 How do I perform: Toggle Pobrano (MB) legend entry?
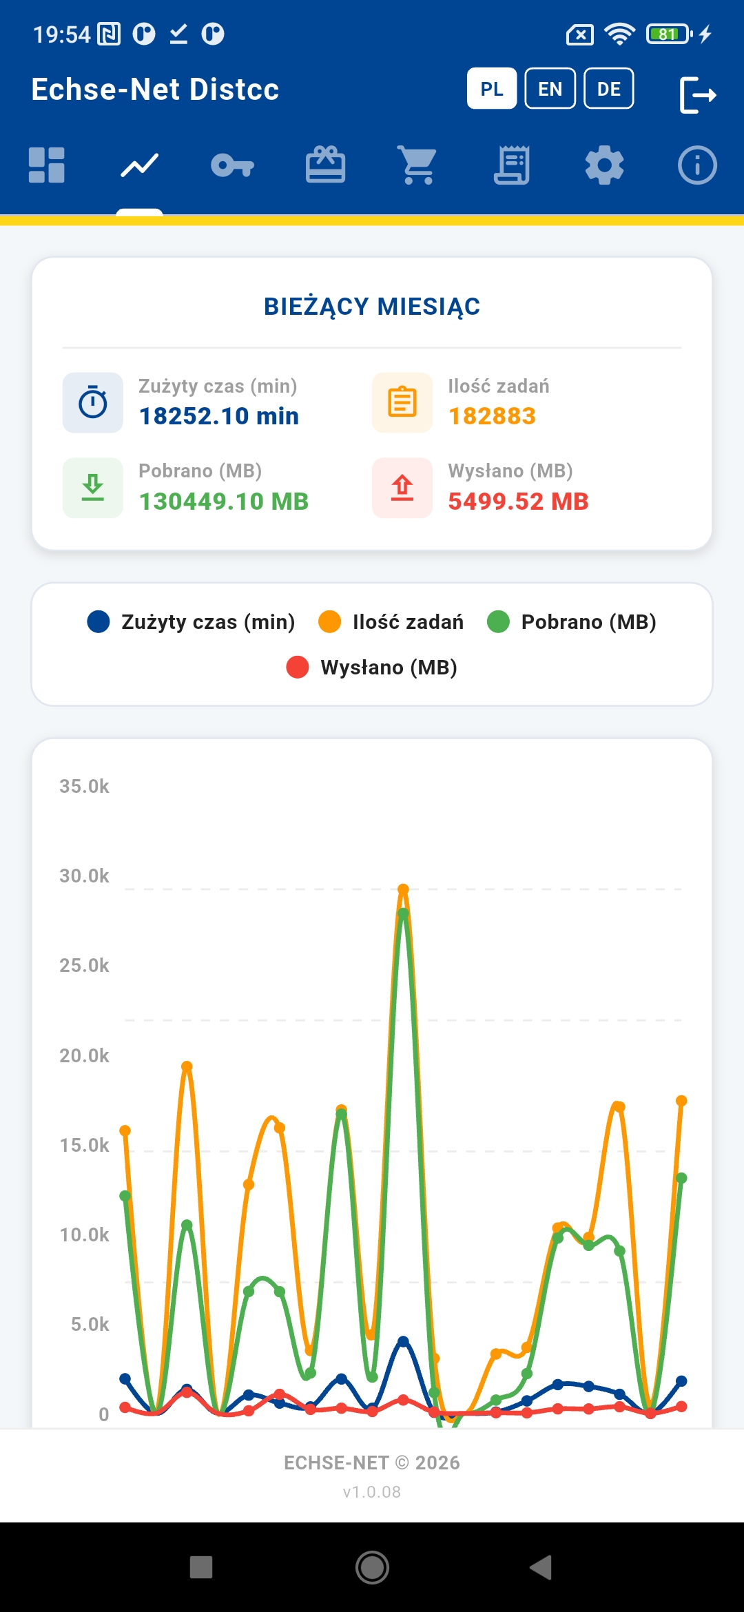(x=572, y=622)
